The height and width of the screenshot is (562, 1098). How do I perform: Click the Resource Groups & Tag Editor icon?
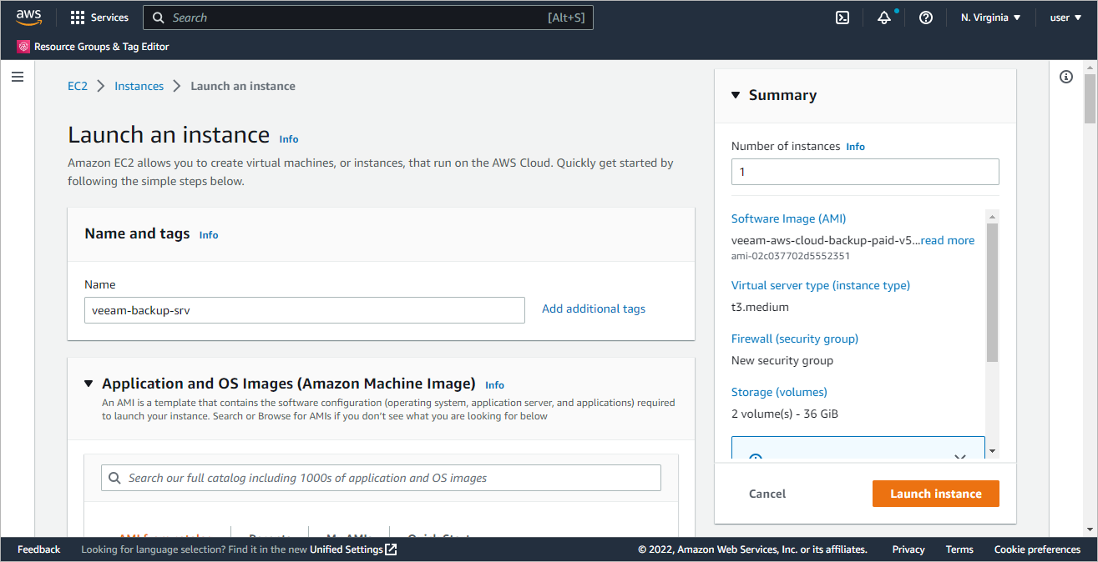tap(23, 47)
